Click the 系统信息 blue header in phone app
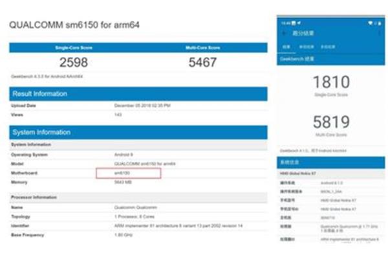This screenshot has width=388, height=259. pos(331,163)
